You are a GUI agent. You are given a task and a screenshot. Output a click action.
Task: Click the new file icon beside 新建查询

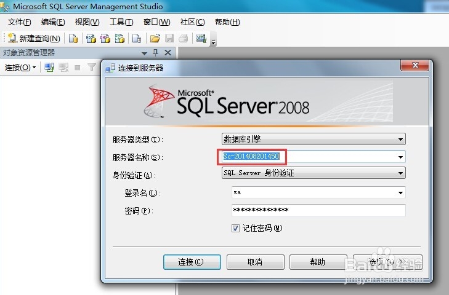pos(73,38)
